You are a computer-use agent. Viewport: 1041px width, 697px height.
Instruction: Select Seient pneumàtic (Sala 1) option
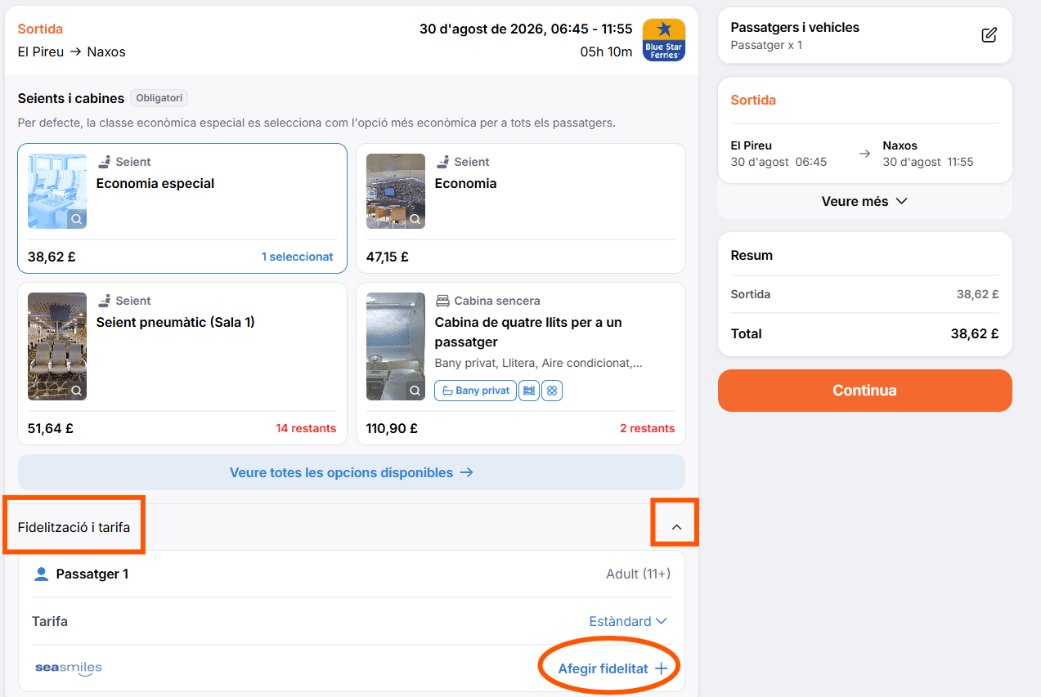pyautogui.click(x=182, y=364)
